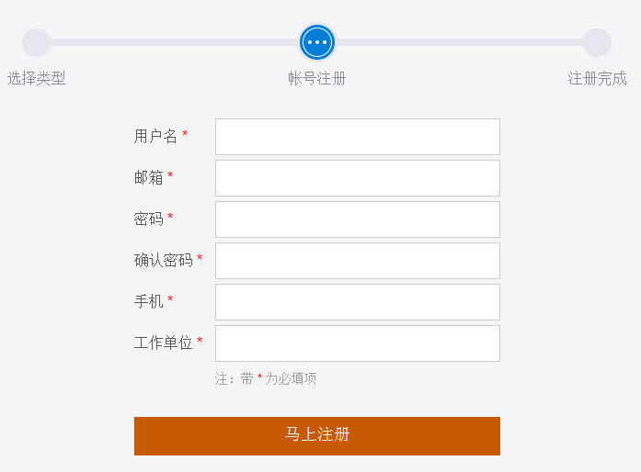Click the 用户名 field label

click(155, 136)
